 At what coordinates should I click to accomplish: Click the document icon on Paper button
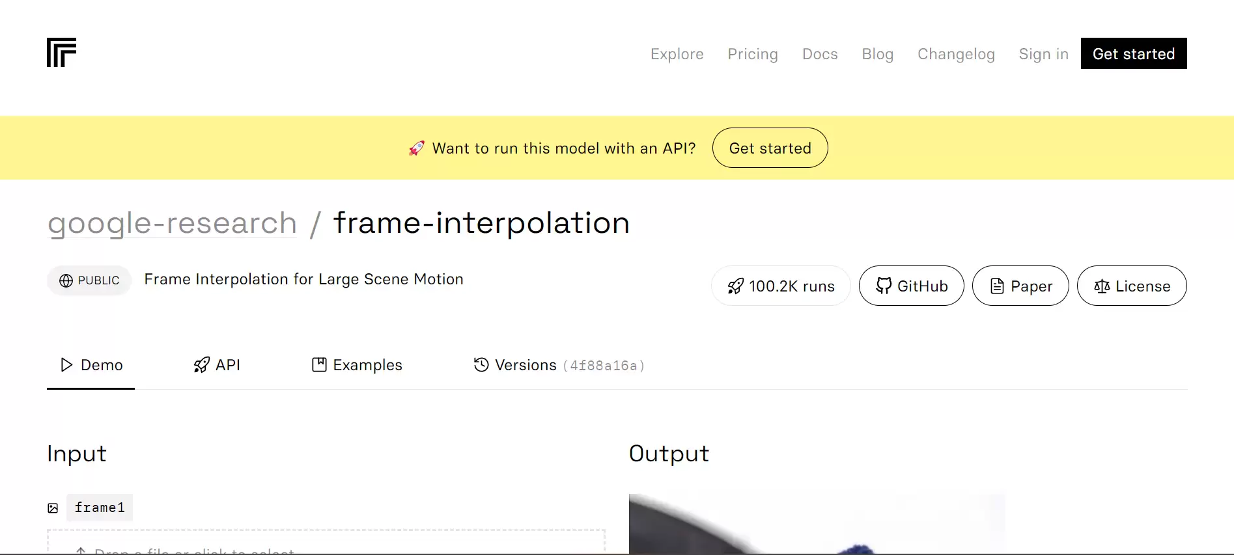coord(997,286)
